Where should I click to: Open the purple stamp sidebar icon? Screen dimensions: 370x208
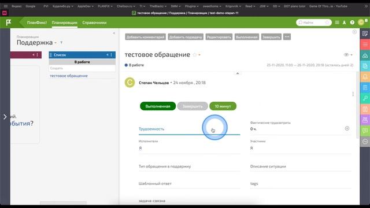pos(365,120)
